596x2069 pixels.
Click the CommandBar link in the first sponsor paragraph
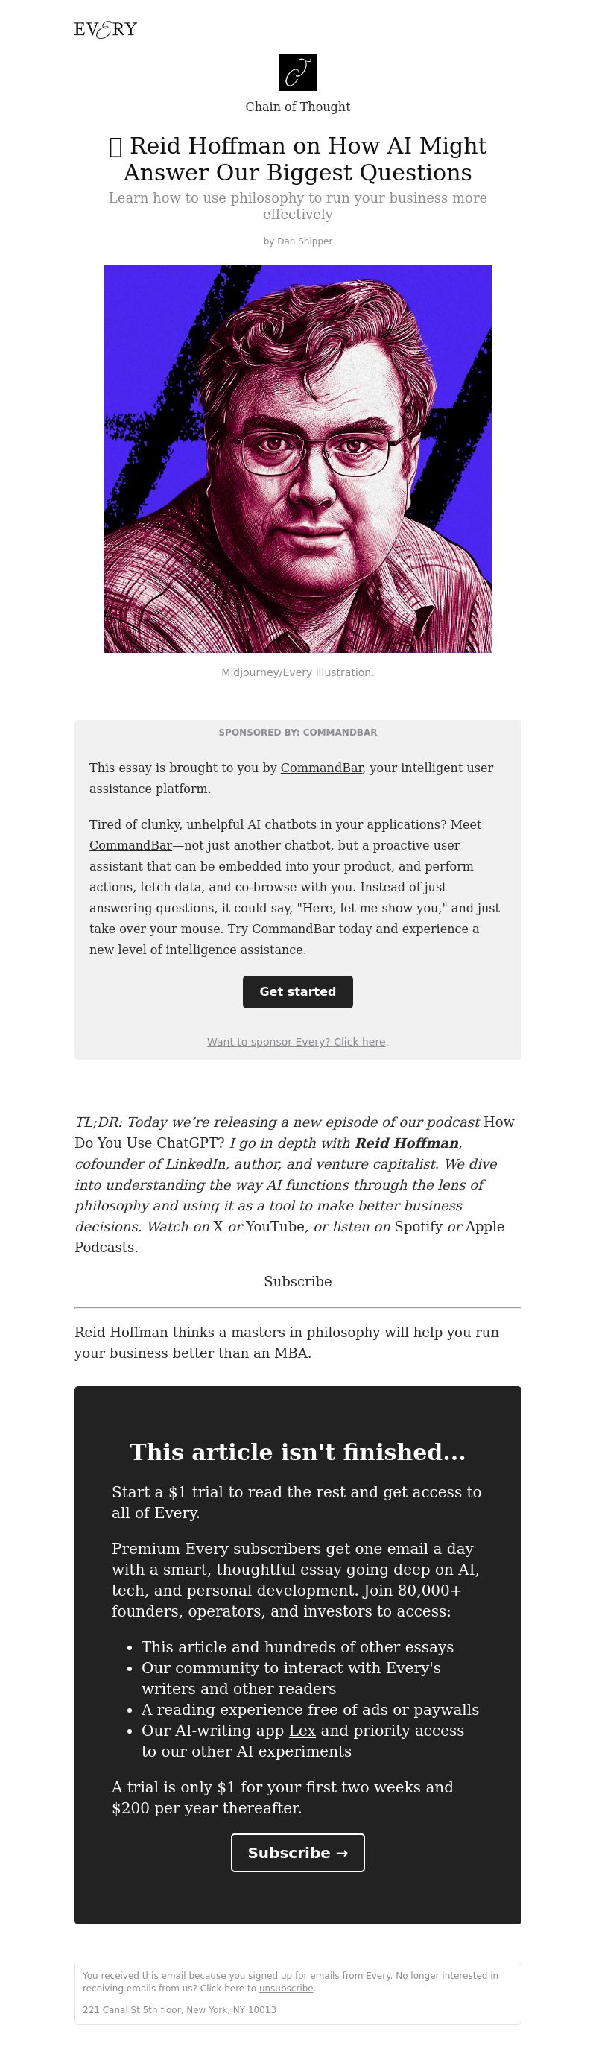[321, 768]
